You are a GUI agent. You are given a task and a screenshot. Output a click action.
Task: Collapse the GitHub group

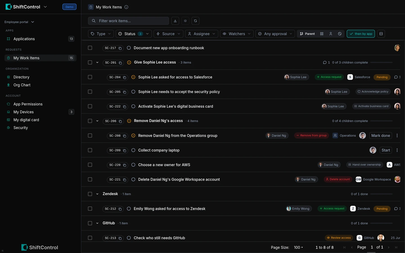(x=97, y=223)
